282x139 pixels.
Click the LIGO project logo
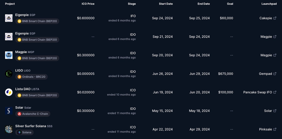point(9,74)
